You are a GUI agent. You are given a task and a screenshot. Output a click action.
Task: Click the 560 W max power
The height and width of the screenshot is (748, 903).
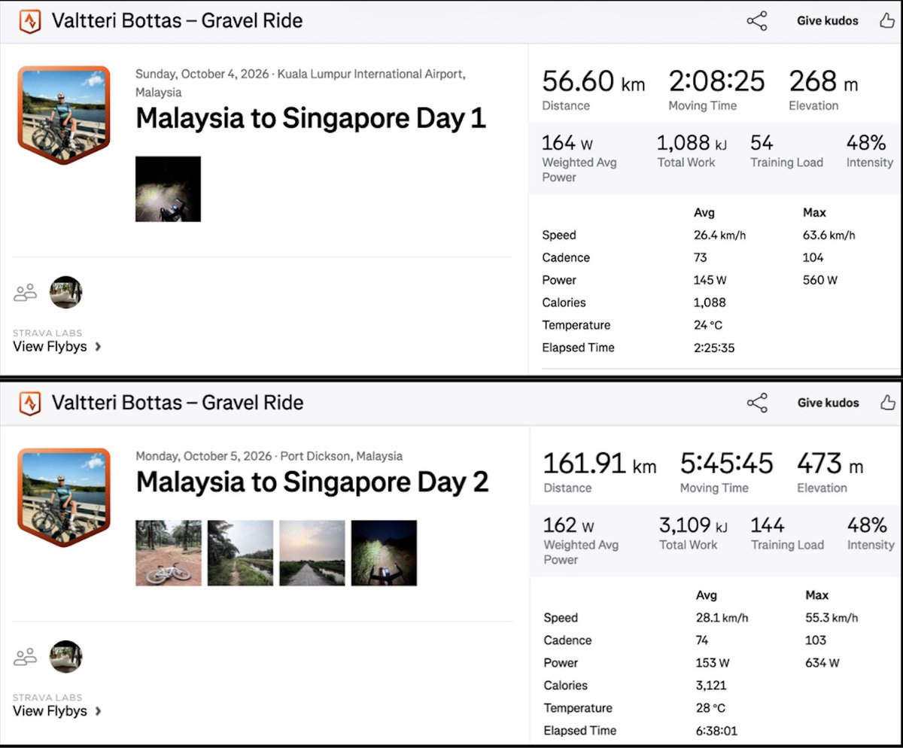(x=820, y=281)
